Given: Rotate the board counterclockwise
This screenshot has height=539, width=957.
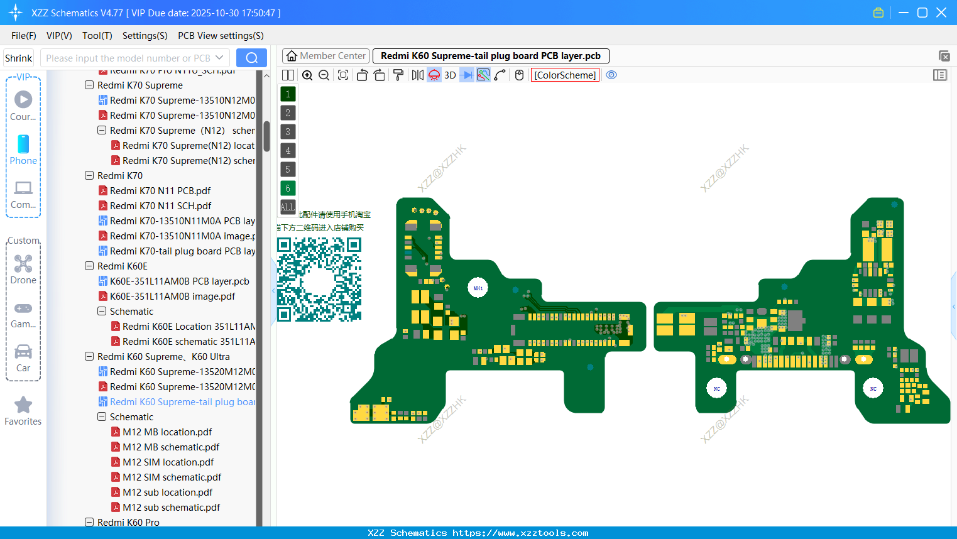Looking at the screenshot, I should point(362,75).
